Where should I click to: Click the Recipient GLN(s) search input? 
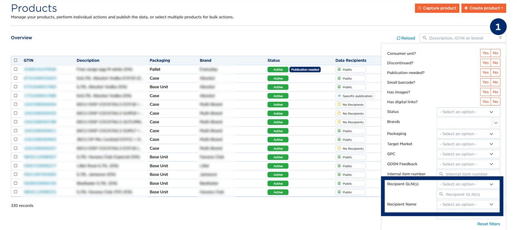[468, 194]
